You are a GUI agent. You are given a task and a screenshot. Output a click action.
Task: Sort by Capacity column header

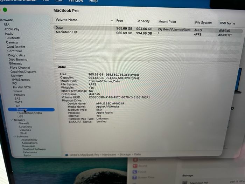coord(143,21)
